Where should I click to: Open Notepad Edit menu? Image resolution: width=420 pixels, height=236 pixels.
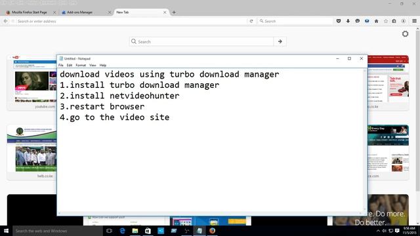tap(70, 66)
